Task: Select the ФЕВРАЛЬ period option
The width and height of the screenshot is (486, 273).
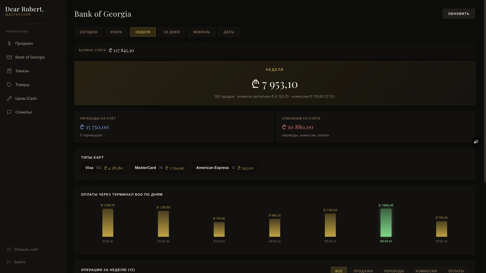Action: (x=201, y=32)
